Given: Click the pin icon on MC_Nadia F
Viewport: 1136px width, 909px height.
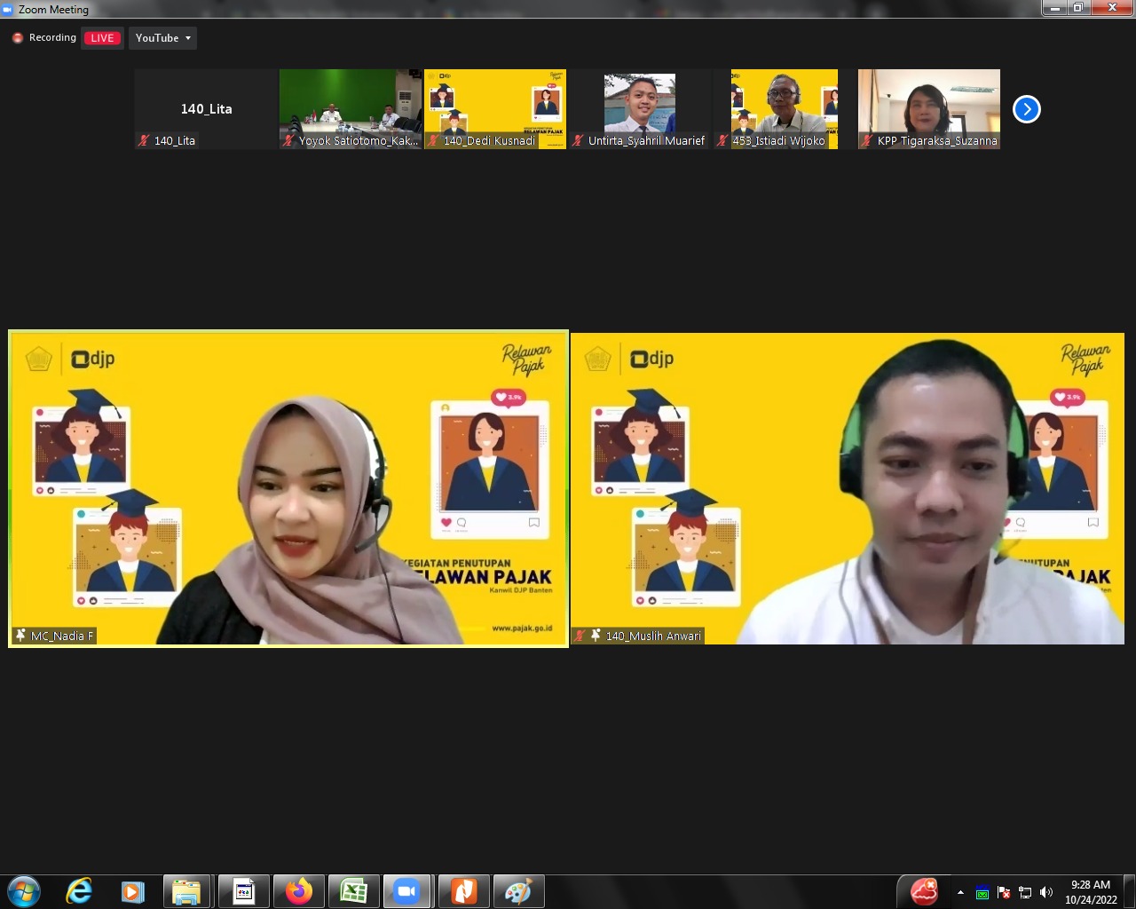Looking at the screenshot, I should pyautogui.click(x=20, y=636).
